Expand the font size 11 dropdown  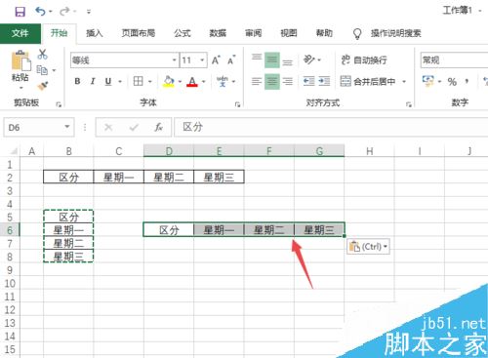pos(202,60)
